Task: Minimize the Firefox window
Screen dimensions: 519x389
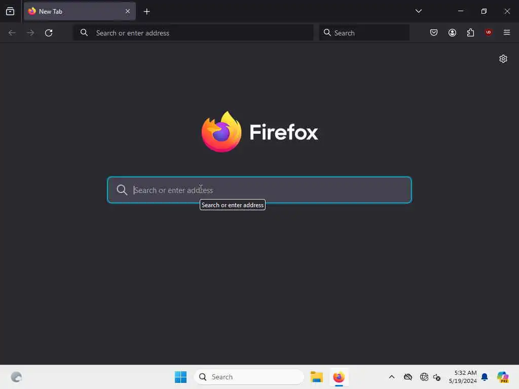Action: [460, 11]
